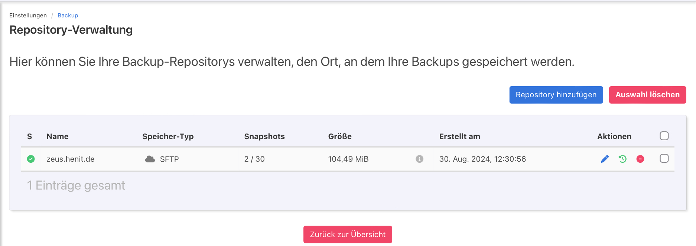Click the Speicher-Typ column header

(168, 137)
